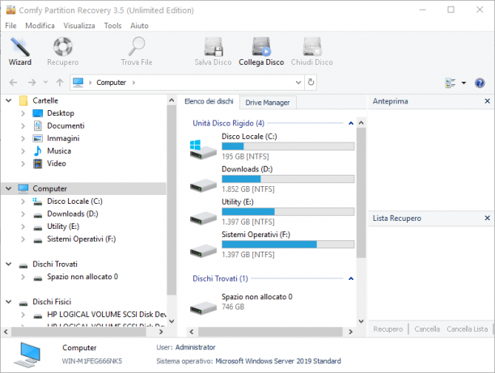Navigate up one level arrow
The height and width of the screenshot is (373, 495).
point(60,83)
